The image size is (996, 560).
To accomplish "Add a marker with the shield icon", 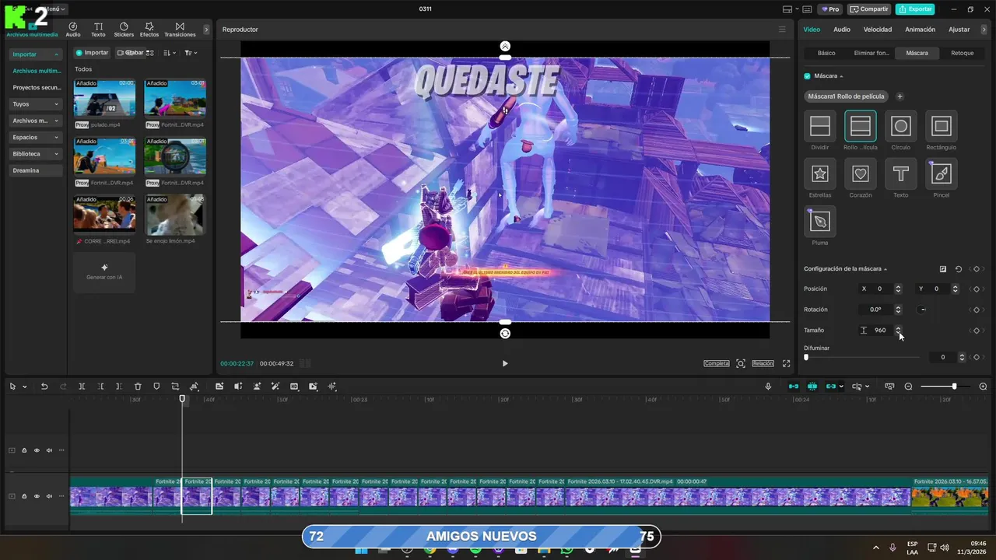I will (156, 387).
